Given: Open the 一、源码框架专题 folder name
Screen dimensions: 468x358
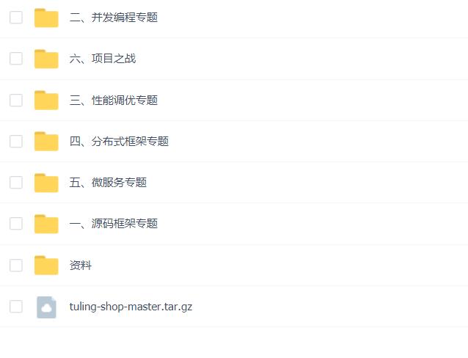Looking at the screenshot, I should click(114, 224).
